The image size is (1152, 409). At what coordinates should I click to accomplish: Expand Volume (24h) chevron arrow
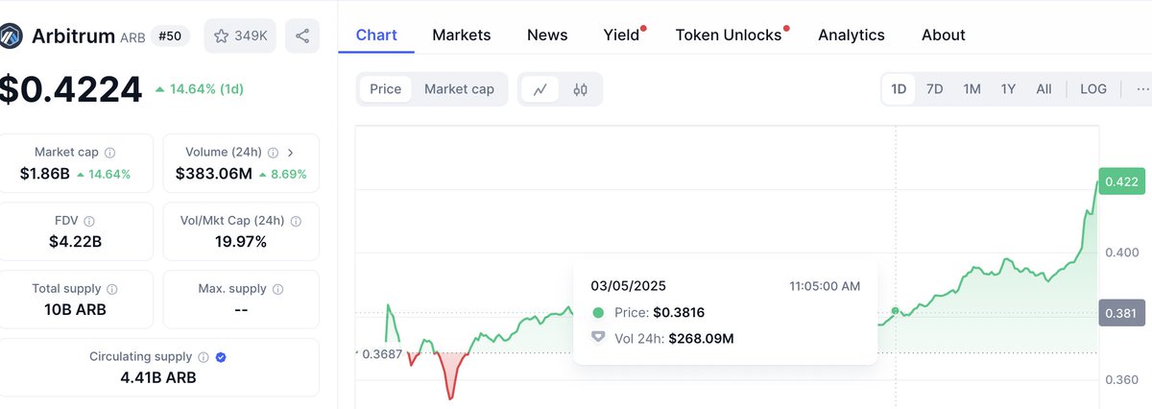[291, 152]
